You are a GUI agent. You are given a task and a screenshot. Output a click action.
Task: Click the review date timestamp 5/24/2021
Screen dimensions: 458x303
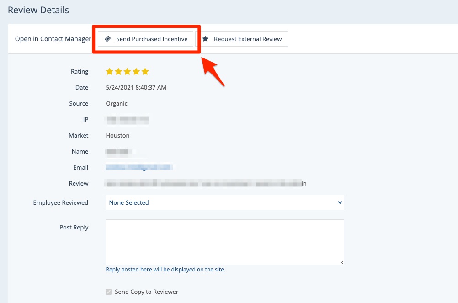[136, 88]
